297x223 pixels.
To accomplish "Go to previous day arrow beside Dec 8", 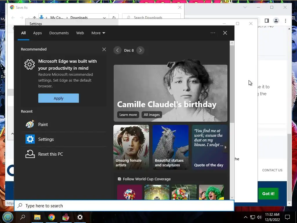I will click(x=117, y=50).
